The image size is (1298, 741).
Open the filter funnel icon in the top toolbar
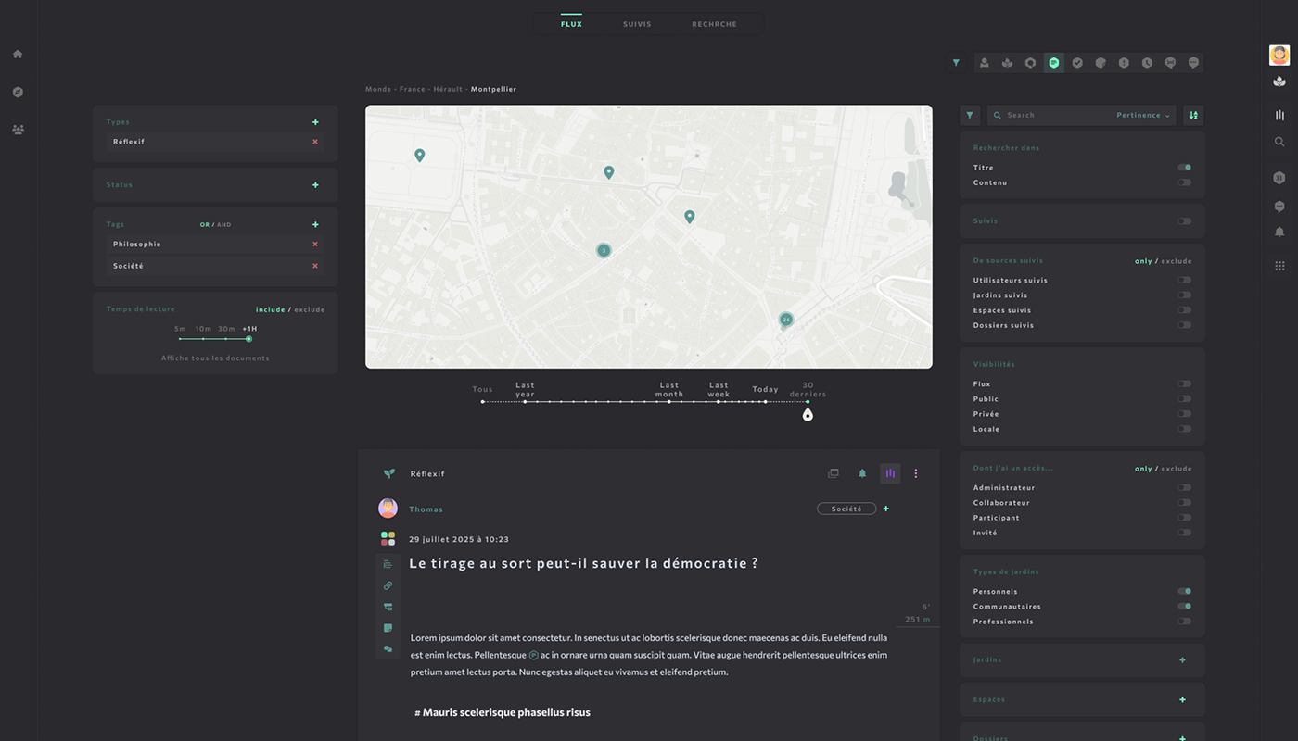(956, 62)
